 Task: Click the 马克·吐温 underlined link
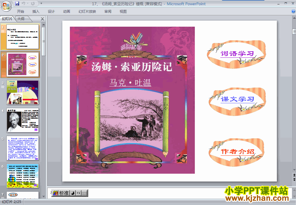click(130, 83)
